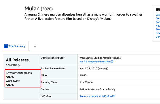Select the PG-13 rating value
This screenshot has height=104, width=160.
(x=83, y=75)
